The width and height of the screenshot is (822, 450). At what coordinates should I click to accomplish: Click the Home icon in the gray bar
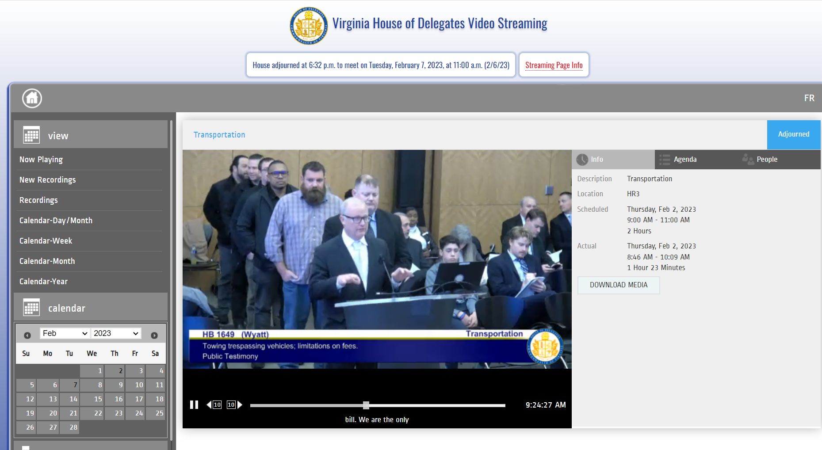coord(32,98)
